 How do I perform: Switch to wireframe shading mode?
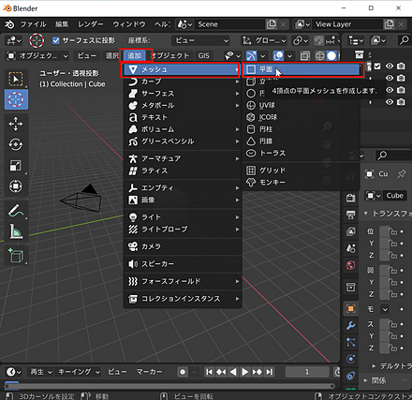point(319,56)
